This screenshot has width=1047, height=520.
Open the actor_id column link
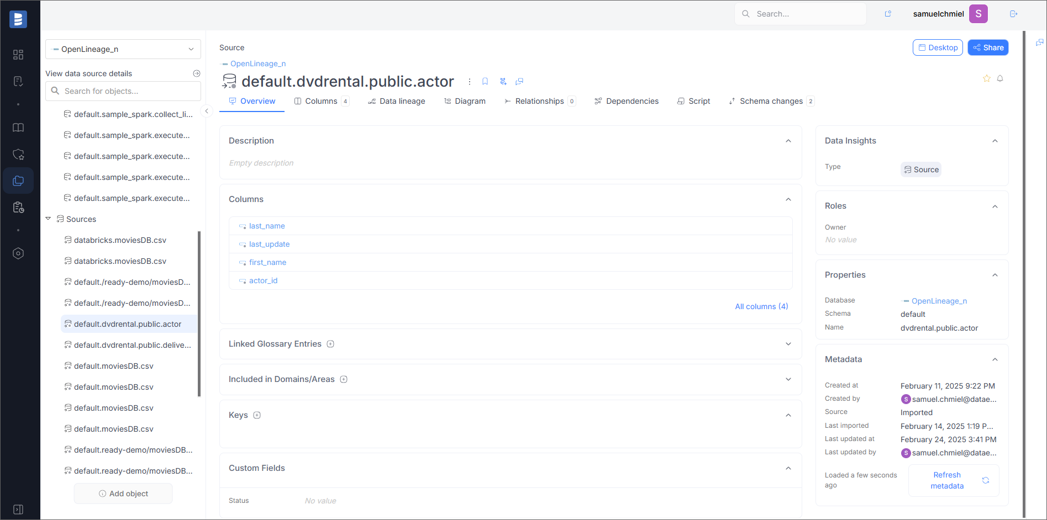(263, 280)
